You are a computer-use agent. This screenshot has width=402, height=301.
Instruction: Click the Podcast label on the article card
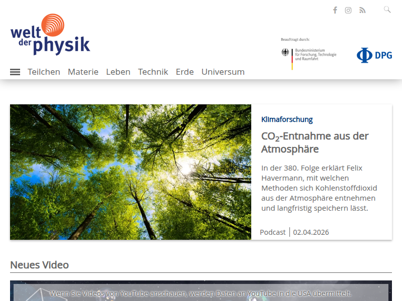point(272,232)
